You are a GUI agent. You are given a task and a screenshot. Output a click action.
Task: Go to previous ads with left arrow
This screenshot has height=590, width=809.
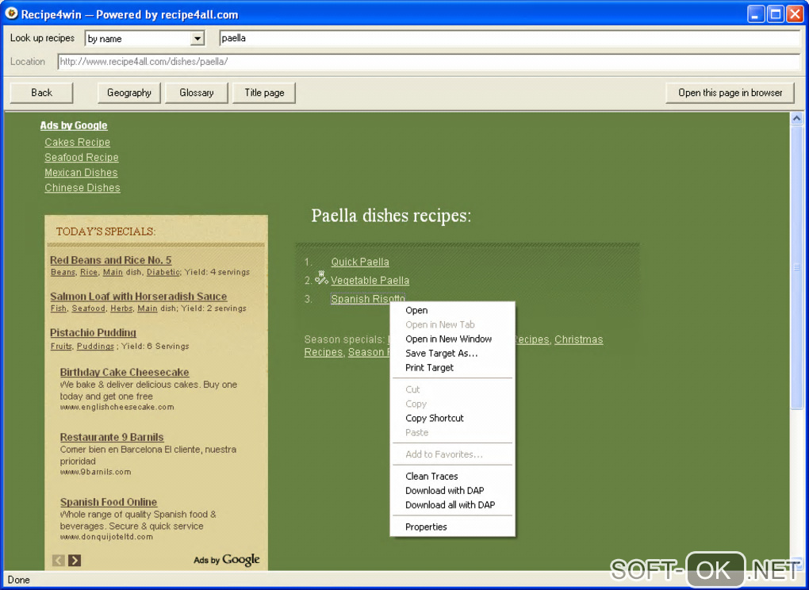tap(59, 560)
